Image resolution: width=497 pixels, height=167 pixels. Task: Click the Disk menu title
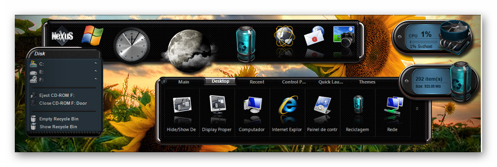pos(40,54)
